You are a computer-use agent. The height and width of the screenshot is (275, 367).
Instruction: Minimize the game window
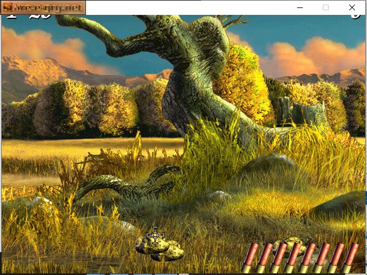300,7
